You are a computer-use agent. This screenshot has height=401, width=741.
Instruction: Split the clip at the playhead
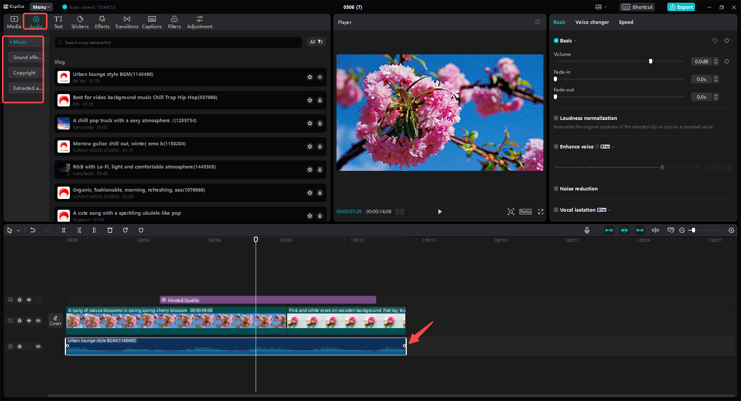tap(64, 230)
